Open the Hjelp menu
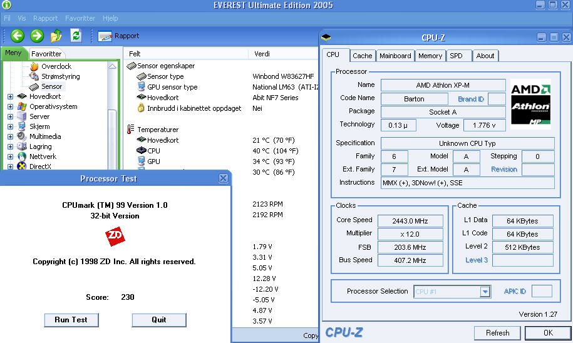Viewport: 573px width, 343px height. (110, 18)
